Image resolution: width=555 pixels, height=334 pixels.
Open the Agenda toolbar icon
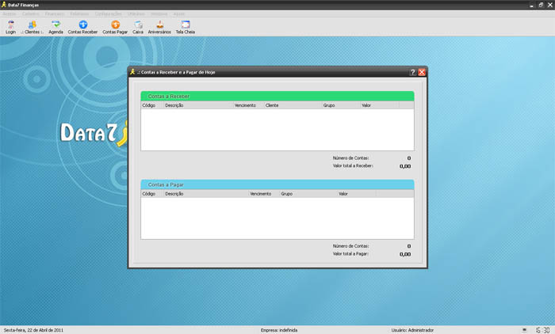(x=55, y=27)
